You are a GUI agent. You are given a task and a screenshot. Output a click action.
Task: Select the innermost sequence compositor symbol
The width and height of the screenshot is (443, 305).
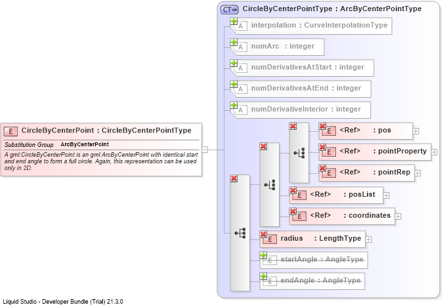(x=299, y=153)
